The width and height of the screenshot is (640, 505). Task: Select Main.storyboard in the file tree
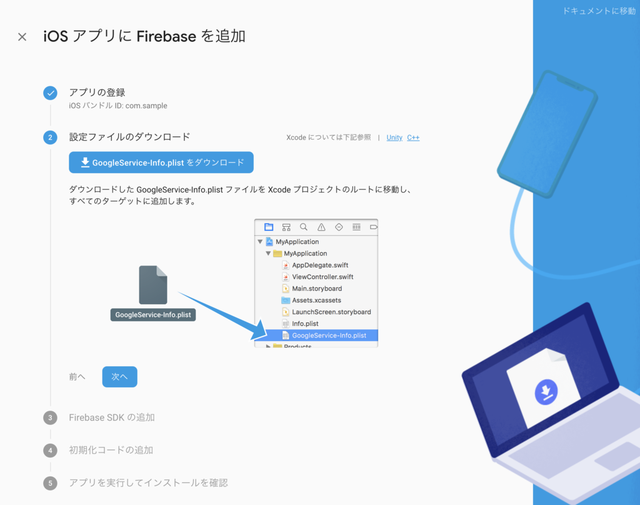(x=316, y=289)
